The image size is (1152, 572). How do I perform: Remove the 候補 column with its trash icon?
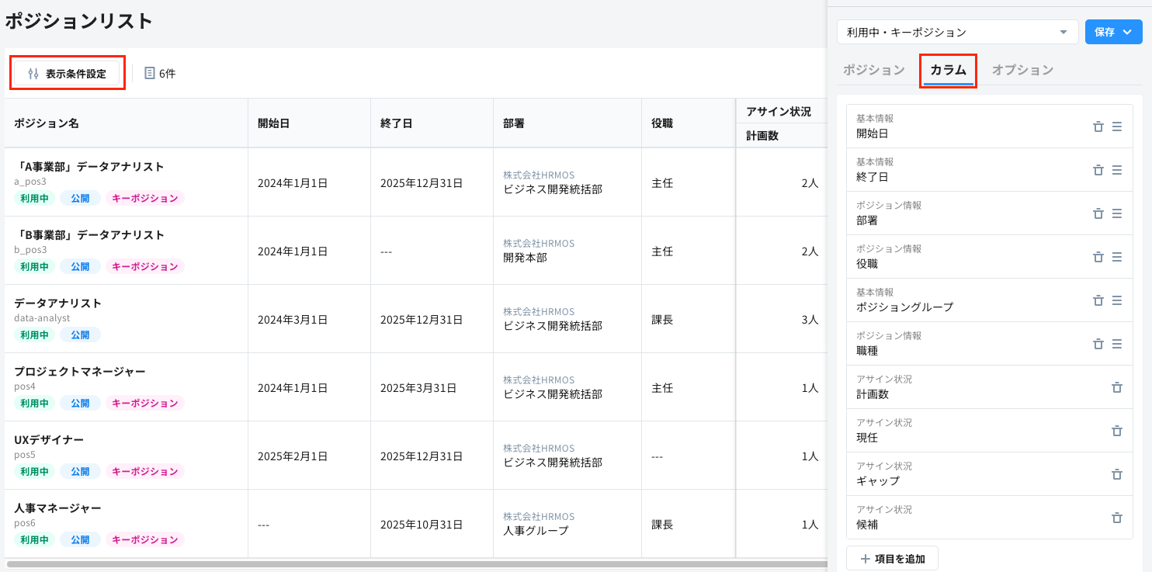click(x=1117, y=518)
